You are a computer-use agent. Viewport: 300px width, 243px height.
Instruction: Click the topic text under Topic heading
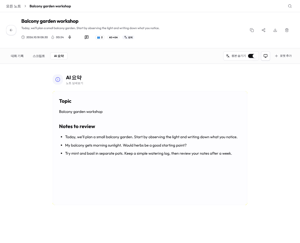(81, 112)
